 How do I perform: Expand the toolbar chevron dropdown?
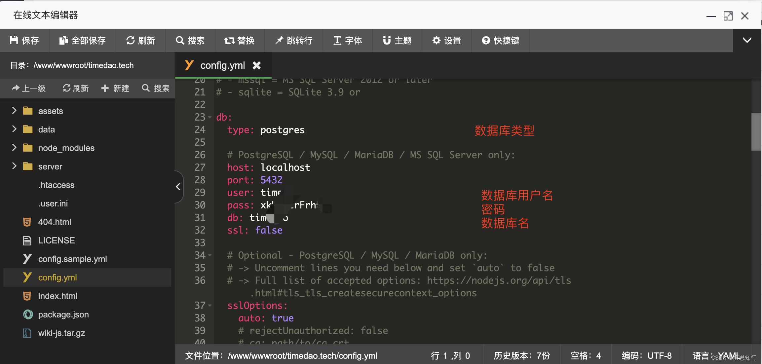coord(747,40)
